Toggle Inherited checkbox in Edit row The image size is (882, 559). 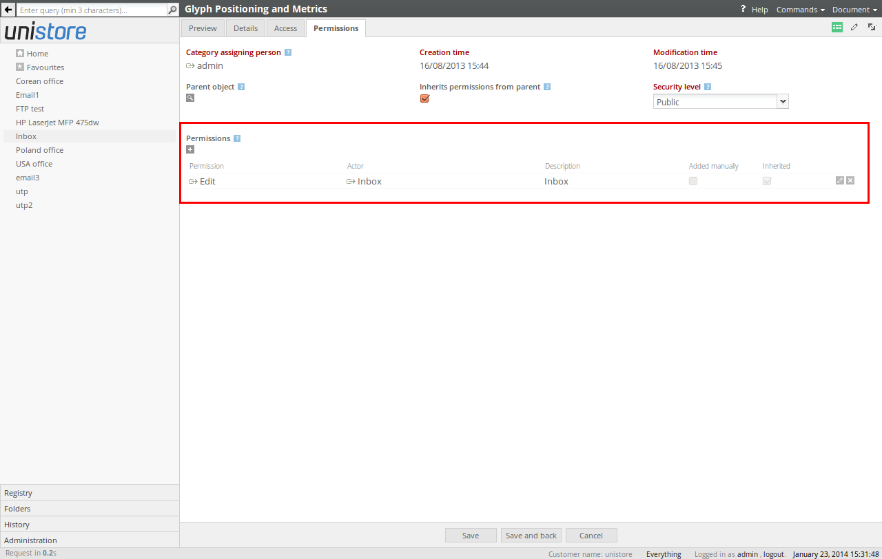coord(767,181)
